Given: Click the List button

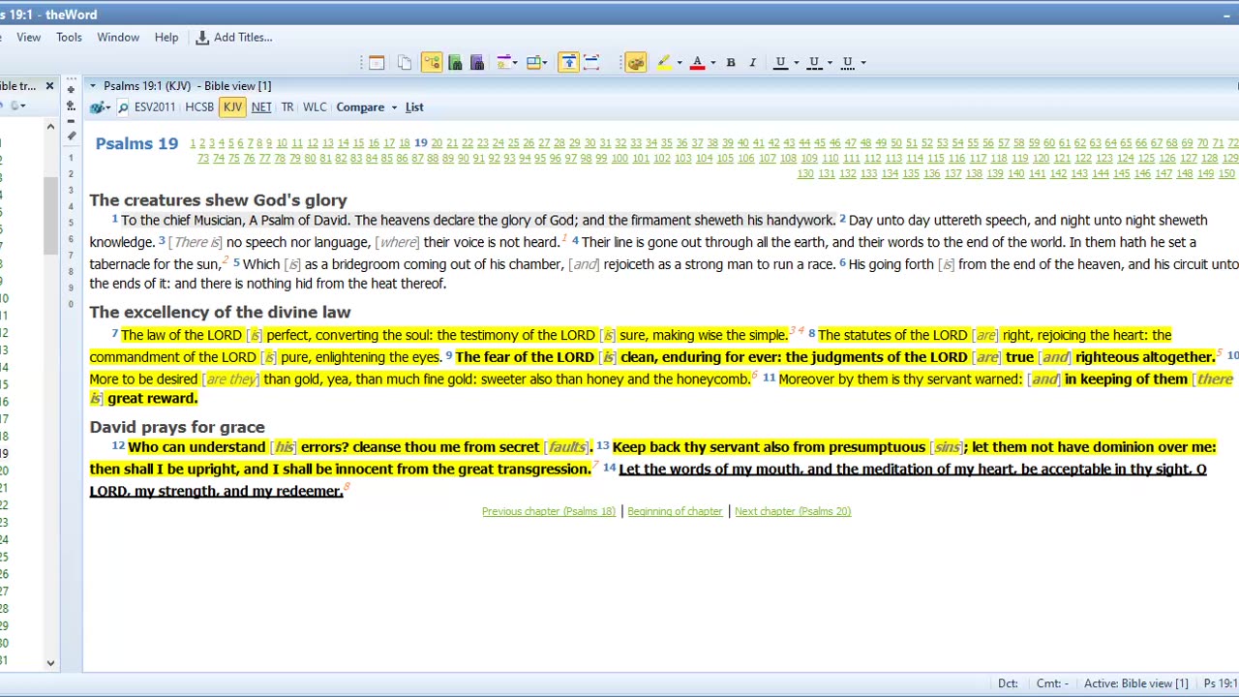Looking at the screenshot, I should (x=414, y=107).
